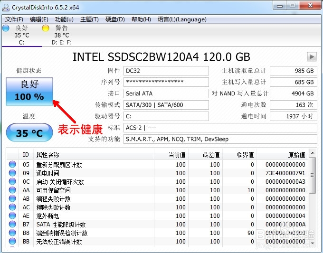Screen dimensions: 323x253
Task: Select the 端到端错误检测计数 attribute text
Action: tap(62, 233)
